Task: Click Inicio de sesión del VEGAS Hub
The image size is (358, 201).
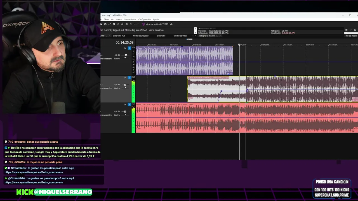Action: pyautogui.click(x=159, y=24)
